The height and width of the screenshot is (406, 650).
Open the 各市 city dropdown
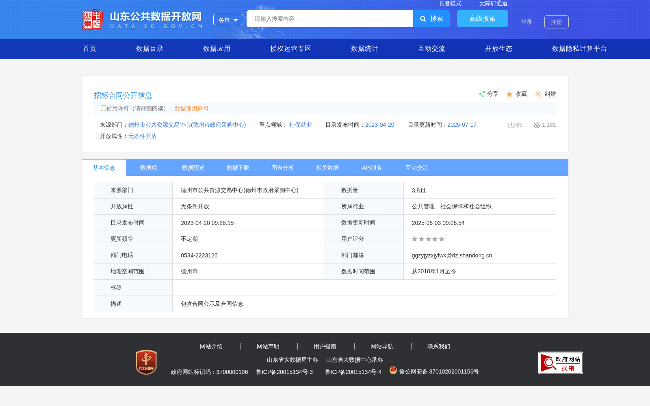[228, 19]
